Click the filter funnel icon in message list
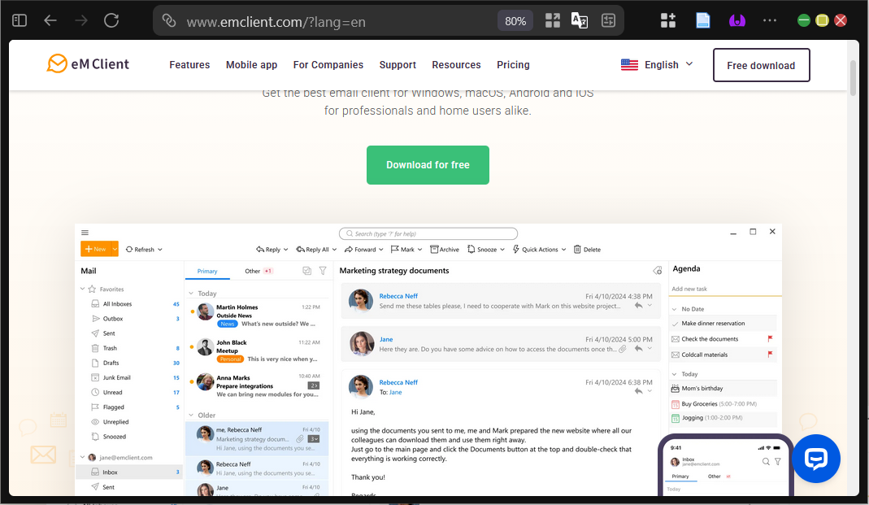This screenshot has width=869, height=505. pos(323,271)
